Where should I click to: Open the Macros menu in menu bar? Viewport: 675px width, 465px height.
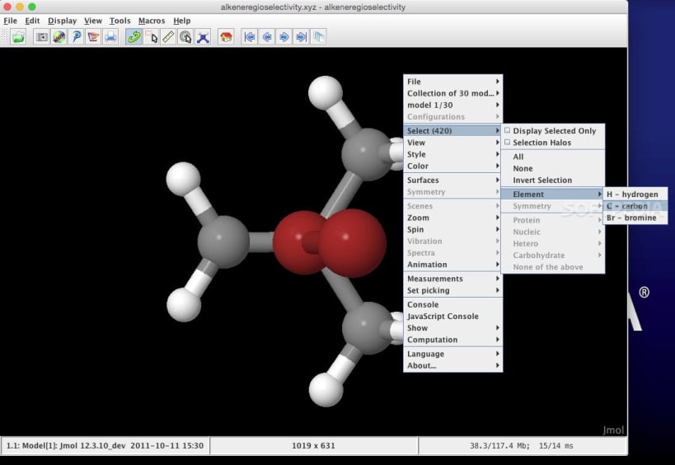point(151,21)
